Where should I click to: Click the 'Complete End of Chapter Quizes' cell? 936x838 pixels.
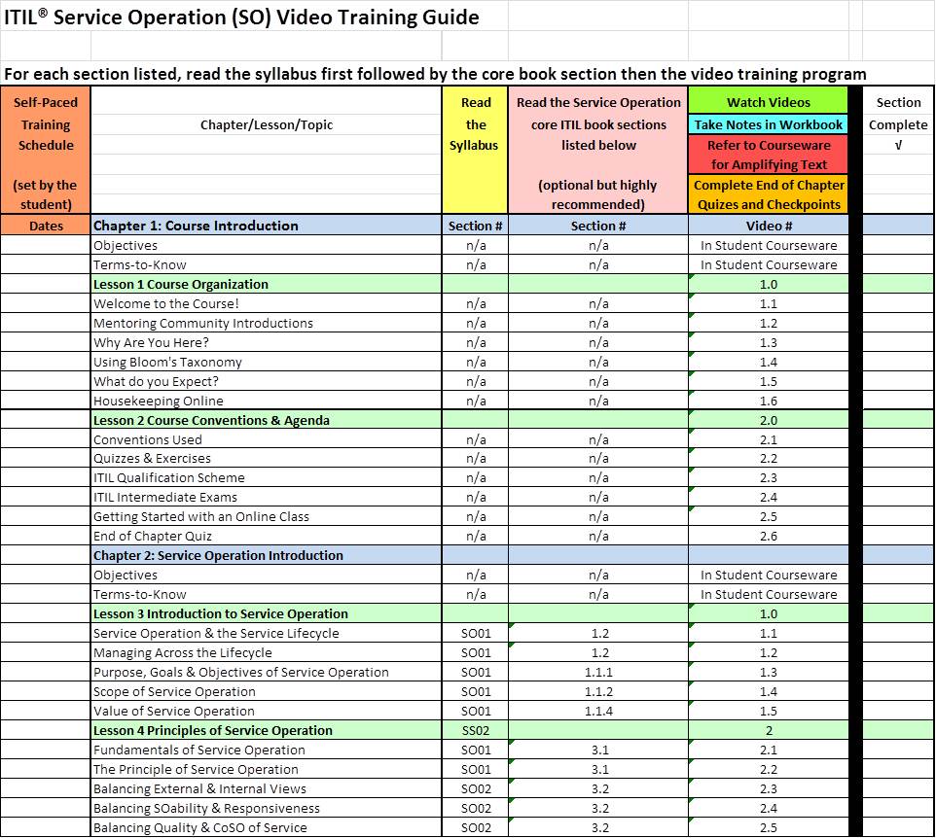click(x=768, y=194)
